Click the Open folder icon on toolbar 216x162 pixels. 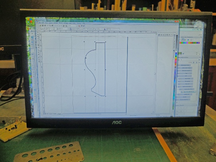pos(40,26)
